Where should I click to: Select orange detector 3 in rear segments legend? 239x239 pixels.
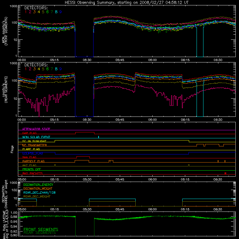[34, 69]
